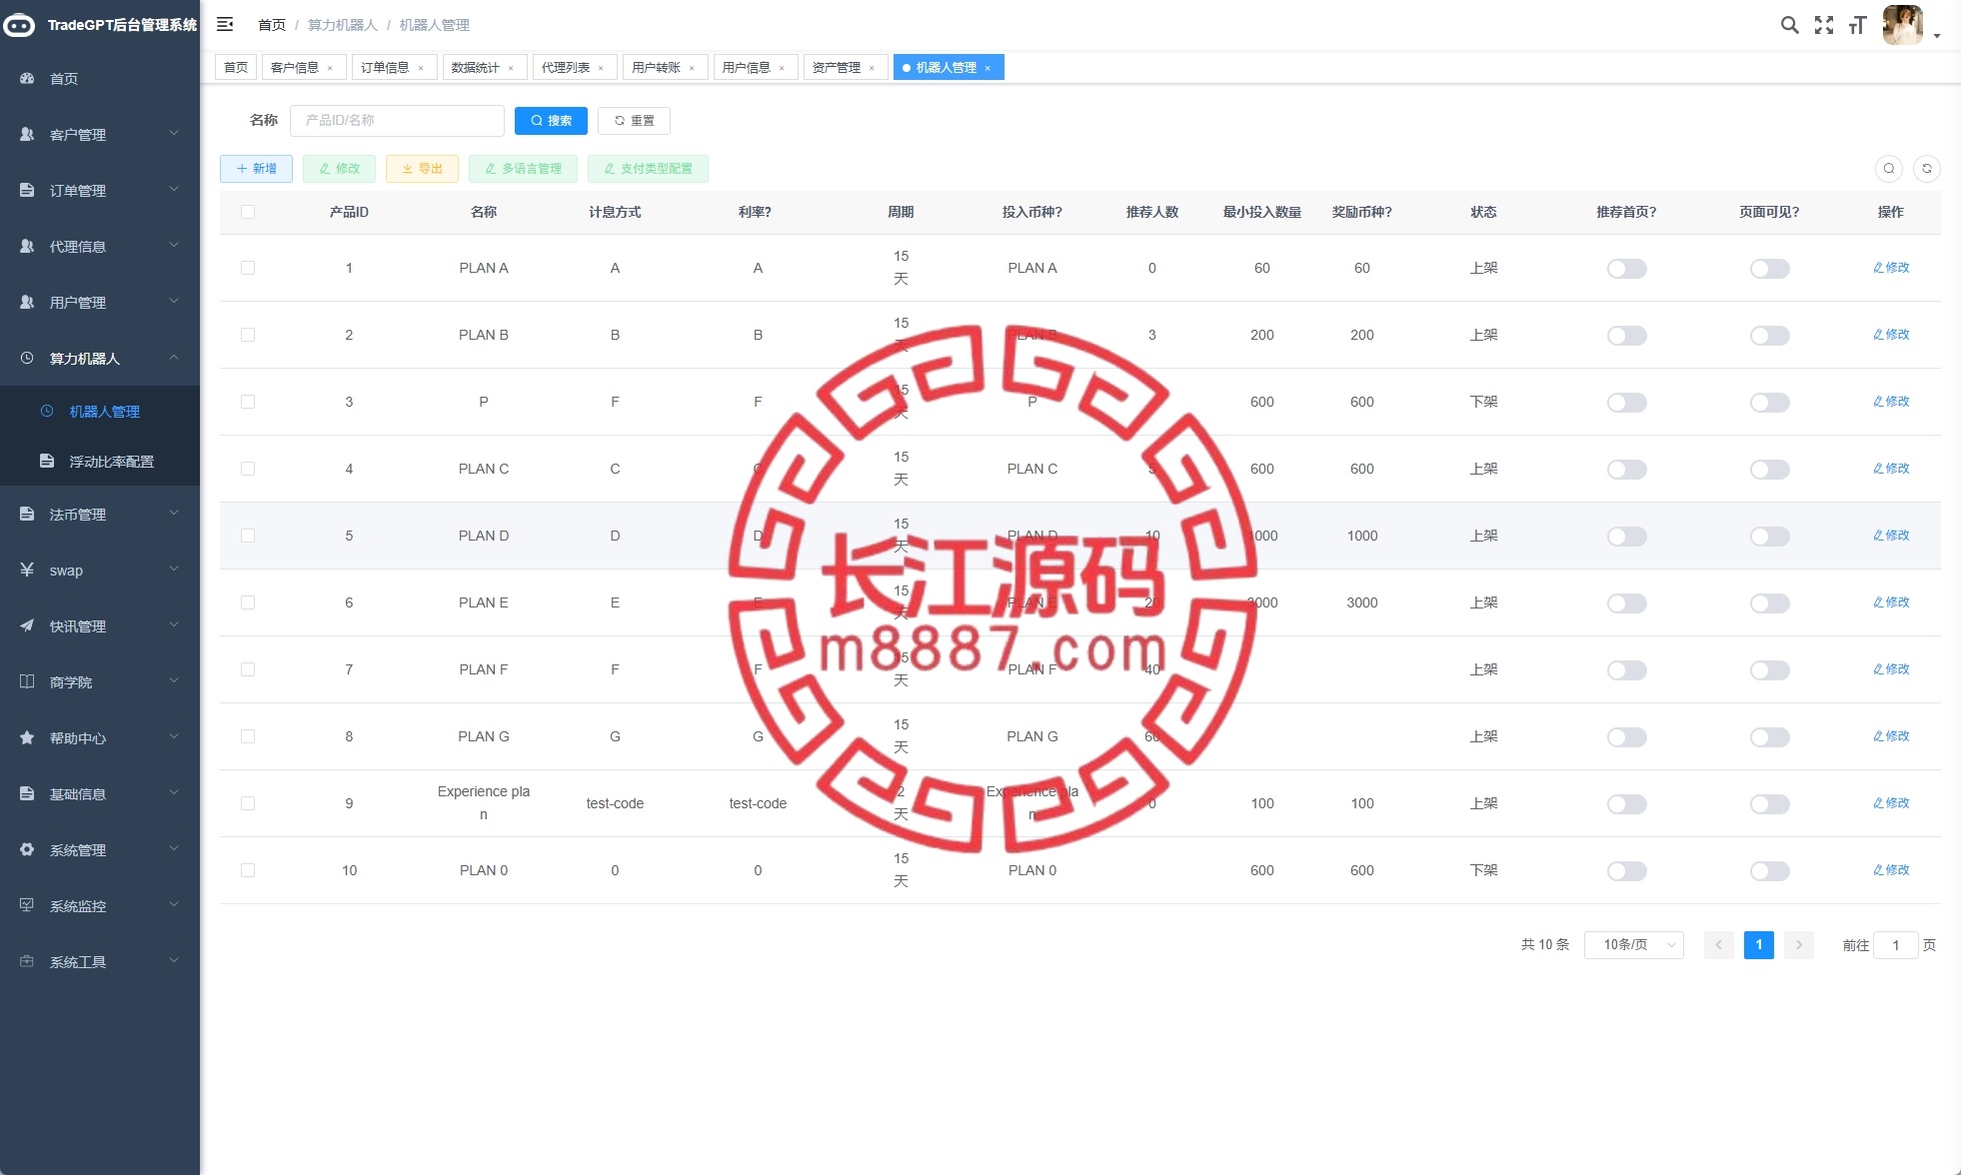
Task: Click the 首页 dashboard icon in sidebar
Action: click(27, 78)
